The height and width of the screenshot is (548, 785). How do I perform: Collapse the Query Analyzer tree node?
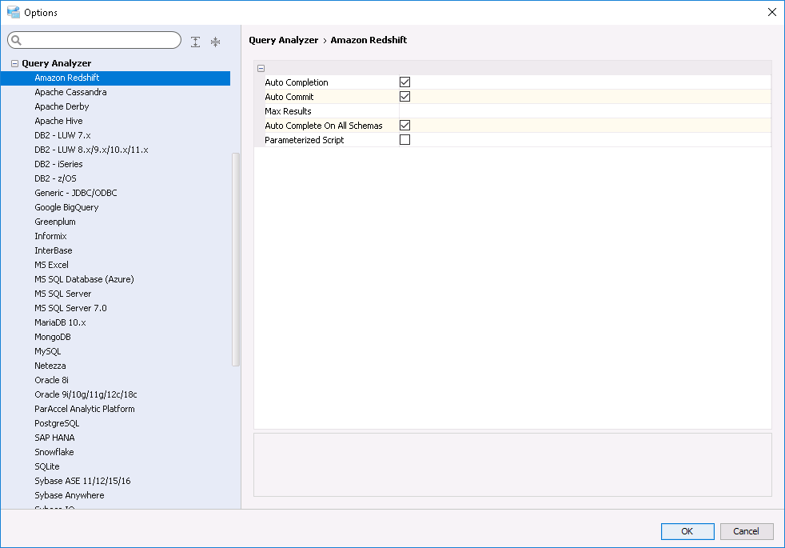pos(14,63)
